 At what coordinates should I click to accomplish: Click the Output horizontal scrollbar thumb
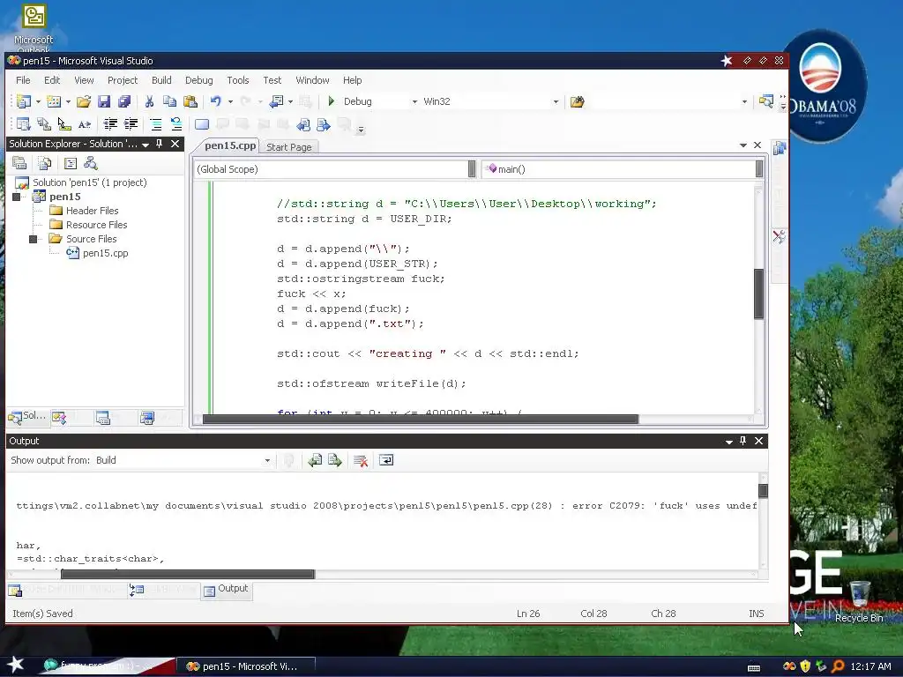coord(188,574)
